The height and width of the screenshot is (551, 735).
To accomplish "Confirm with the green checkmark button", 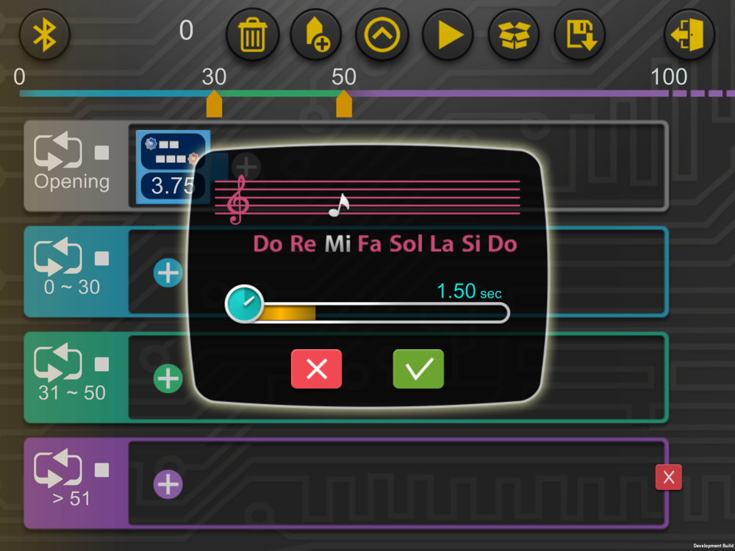I will coord(418,369).
